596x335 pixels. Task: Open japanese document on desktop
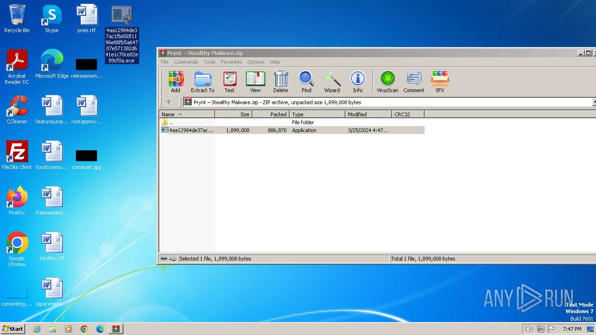coord(52,292)
